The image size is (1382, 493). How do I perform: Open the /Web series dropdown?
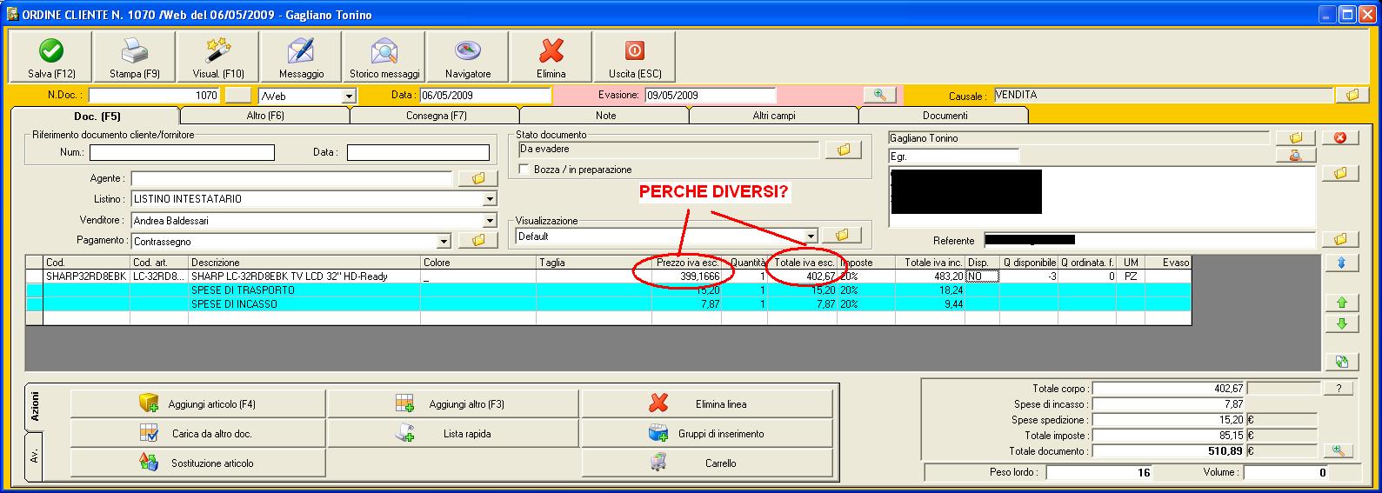350,97
